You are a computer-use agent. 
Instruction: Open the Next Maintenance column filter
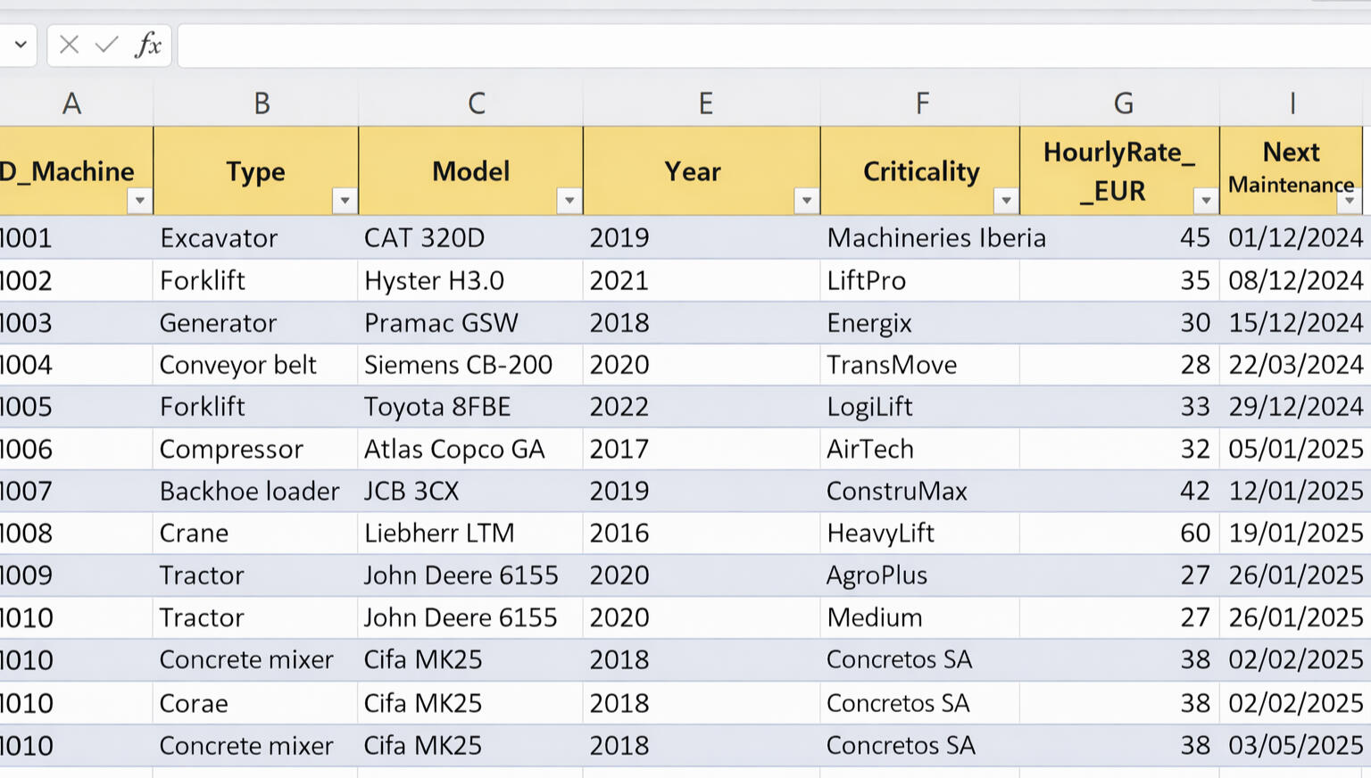click(x=1350, y=202)
